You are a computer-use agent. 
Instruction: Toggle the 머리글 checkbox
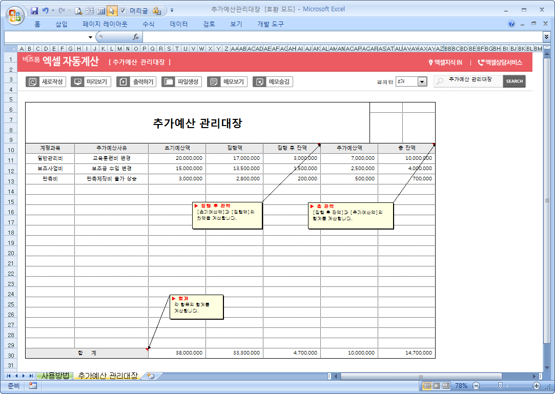[123, 11]
